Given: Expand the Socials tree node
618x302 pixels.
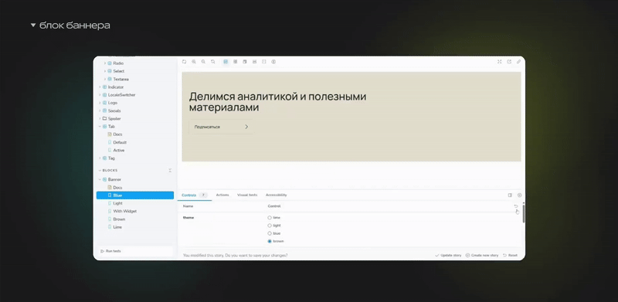Looking at the screenshot, I should 100,110.
